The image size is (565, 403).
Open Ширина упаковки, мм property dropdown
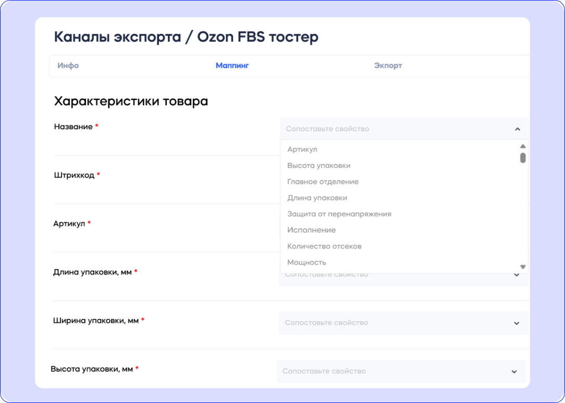point(401,323)
